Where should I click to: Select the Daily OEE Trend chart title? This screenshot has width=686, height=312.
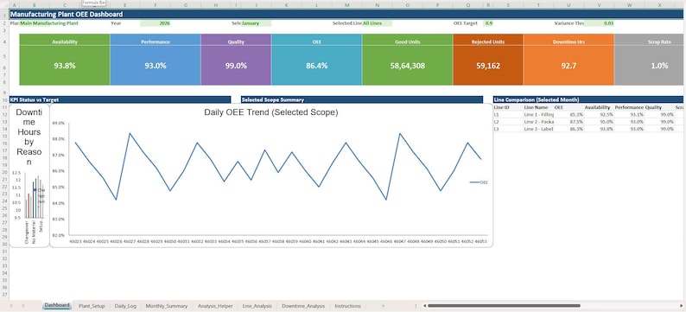click(271, 112)
